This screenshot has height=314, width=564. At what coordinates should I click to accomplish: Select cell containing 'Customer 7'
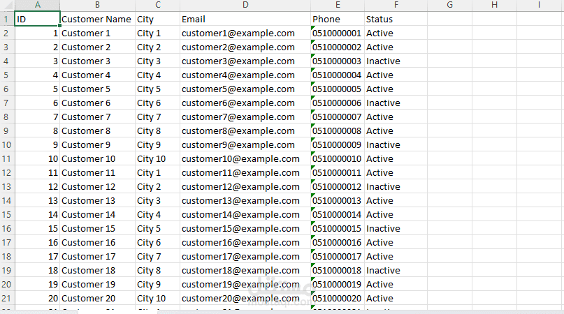pos(97,117)
